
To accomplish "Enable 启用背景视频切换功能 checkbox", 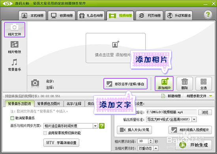I will click(45, 133).
